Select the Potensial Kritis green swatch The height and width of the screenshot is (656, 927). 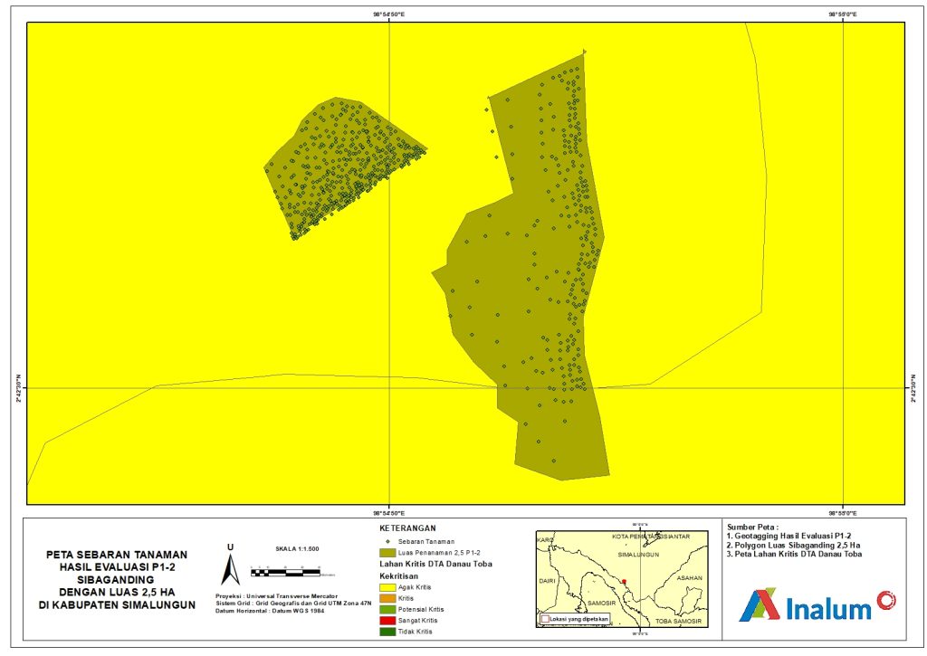point(386,611)
